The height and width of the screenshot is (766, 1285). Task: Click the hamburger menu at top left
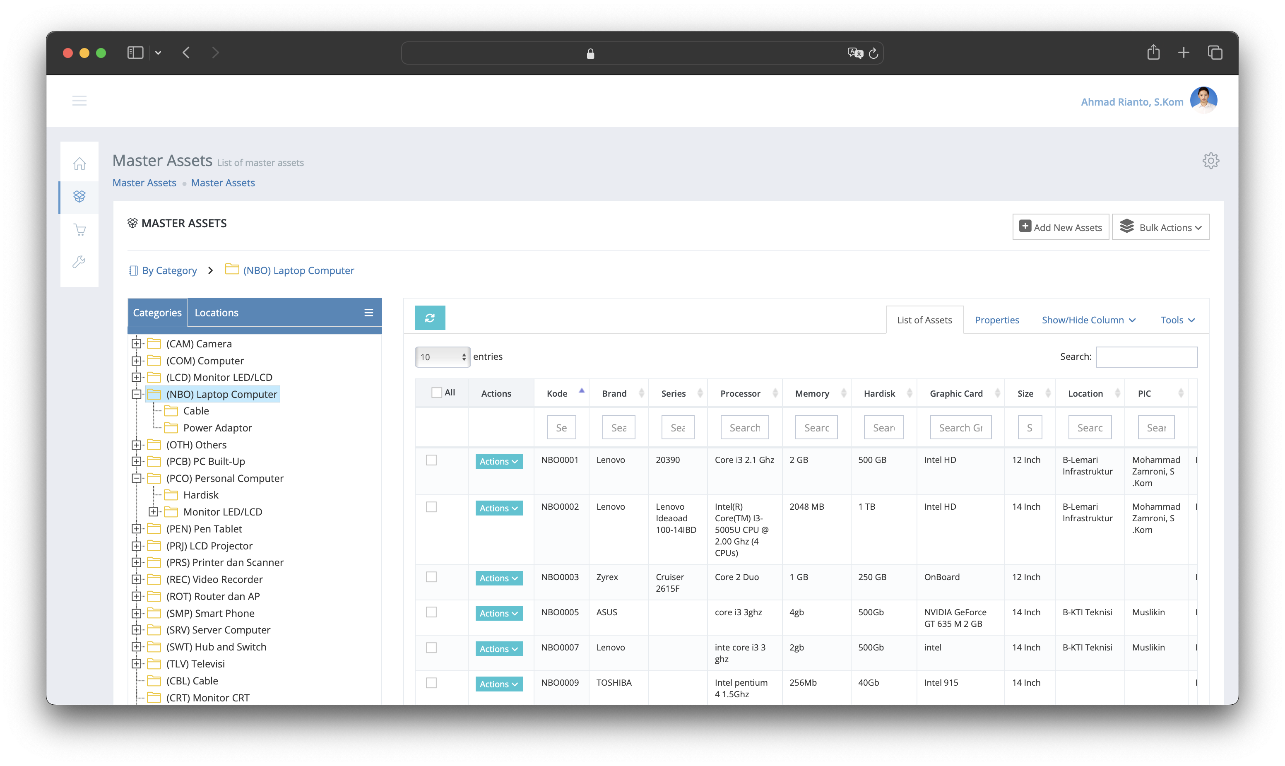point(79,101)
